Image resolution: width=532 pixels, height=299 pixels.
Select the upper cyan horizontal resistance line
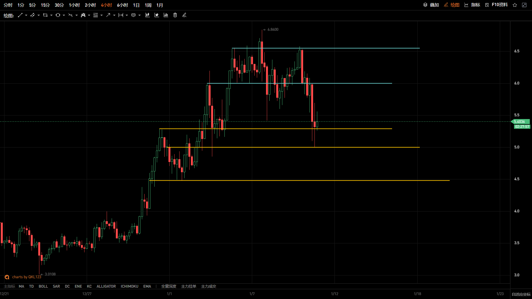click(x=326, y=48)
